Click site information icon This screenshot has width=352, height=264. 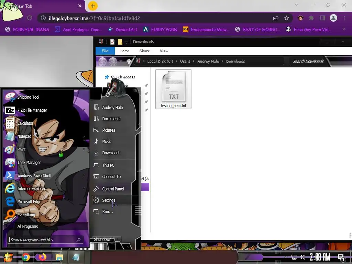pyautogui.click(x=43, y=18)
